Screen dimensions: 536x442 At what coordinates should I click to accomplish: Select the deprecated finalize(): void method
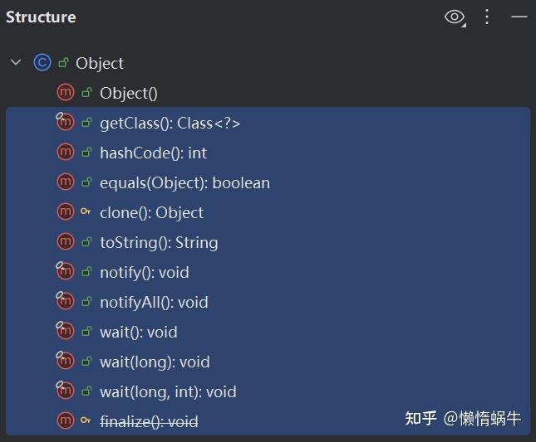pyautogui.click(x=149, y=421)
